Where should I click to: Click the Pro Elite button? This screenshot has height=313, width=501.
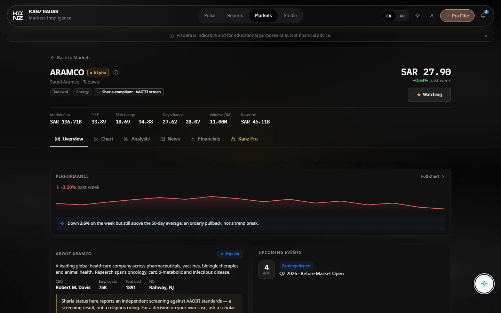click(x=457, y=16)
